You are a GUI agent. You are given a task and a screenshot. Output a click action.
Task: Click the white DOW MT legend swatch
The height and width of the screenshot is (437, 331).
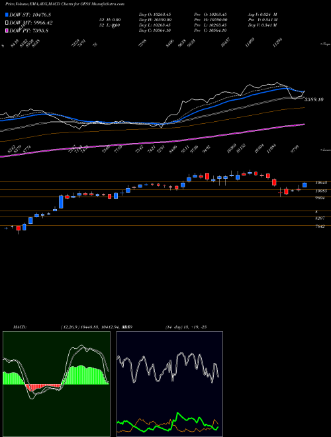[7, 23]
